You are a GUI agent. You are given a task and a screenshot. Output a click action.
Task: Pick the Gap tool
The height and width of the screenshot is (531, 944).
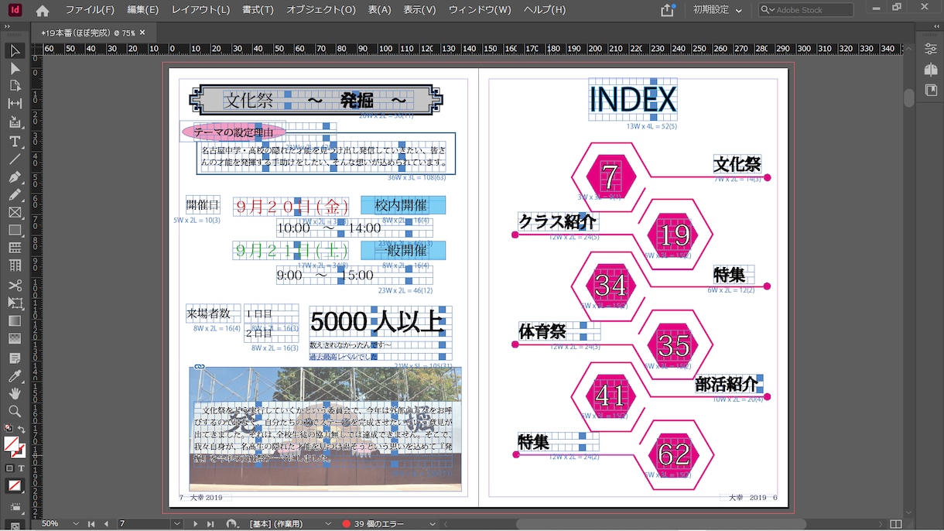click(x=15, y=104)
